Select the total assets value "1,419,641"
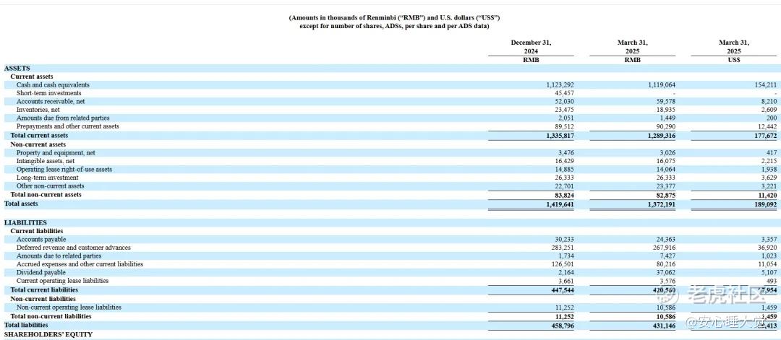781x340 pixels. pos(560,204)
